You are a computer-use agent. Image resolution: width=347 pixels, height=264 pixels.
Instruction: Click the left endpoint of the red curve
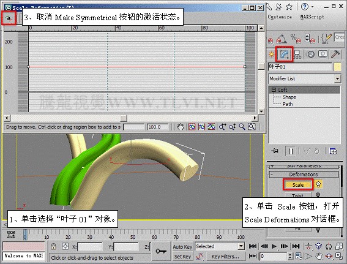(28, 67)
